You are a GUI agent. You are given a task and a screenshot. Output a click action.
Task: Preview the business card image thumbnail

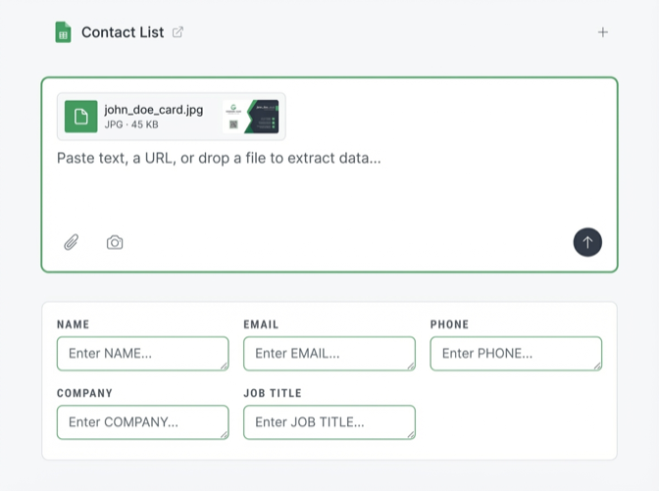click(x=251, y=117)
